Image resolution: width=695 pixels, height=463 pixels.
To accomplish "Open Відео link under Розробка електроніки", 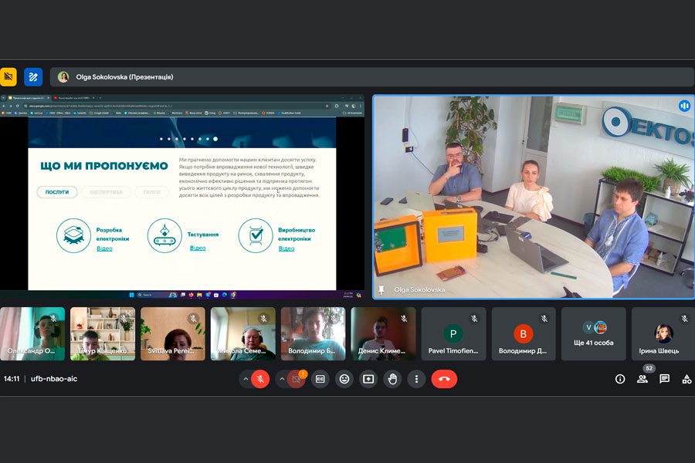I will [104, 248].
